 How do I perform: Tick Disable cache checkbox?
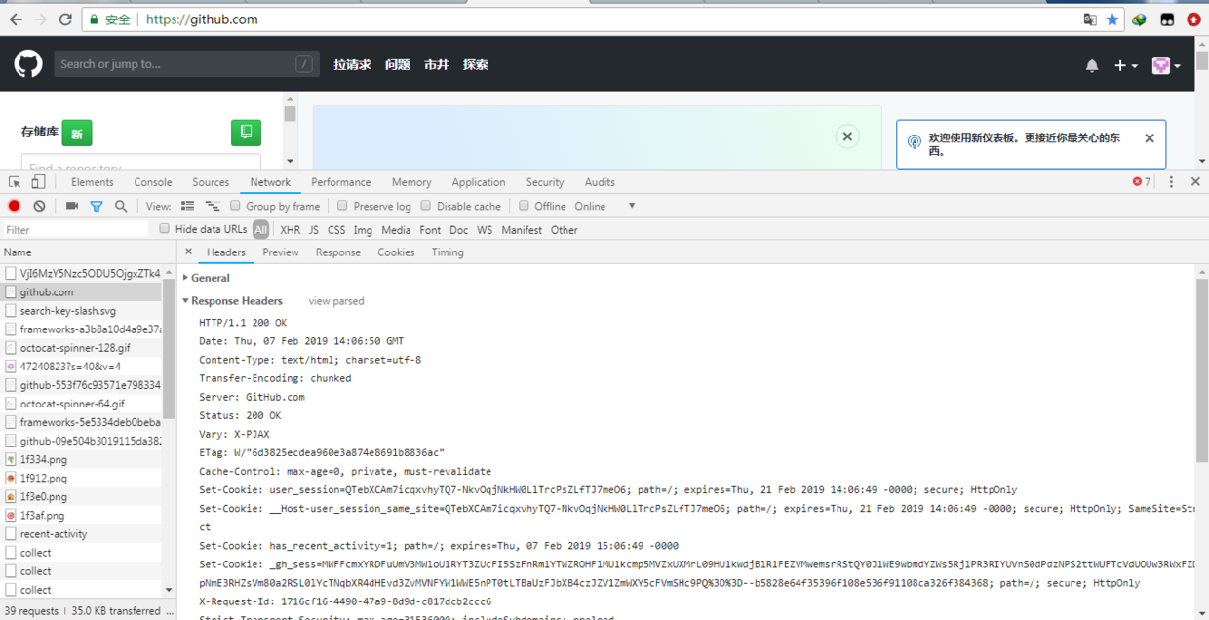(426, 206)
